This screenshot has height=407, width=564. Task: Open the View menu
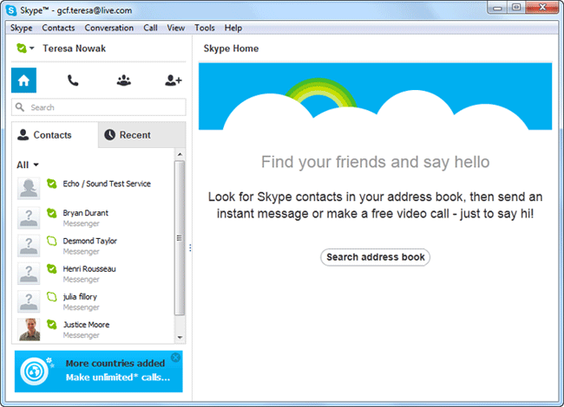click(x=175, y=28)
